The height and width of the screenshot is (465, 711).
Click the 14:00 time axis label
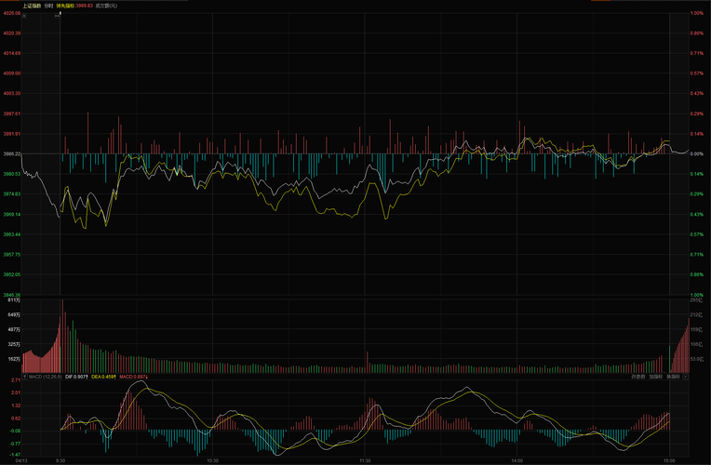point(516,461)
